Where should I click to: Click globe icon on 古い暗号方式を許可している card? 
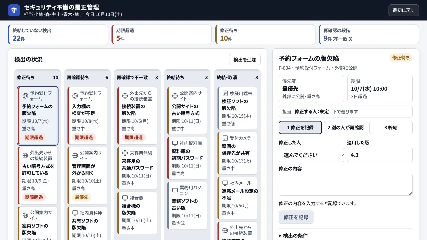pos(25,156)
